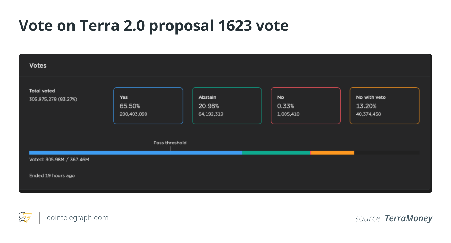This screenshot has height=243, width=451.
Task: Click the 200,403,090 Yes vote count
Action: 133,114
